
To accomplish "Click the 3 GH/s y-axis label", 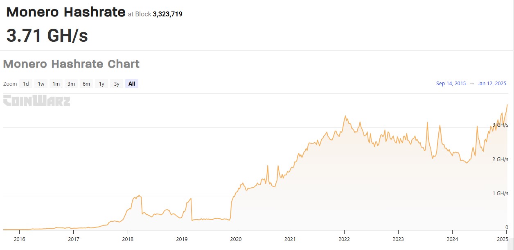I will click(x=500, y=125).
